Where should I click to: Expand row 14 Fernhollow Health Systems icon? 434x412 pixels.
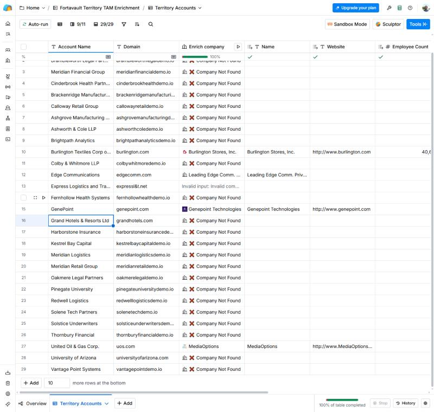35,198
